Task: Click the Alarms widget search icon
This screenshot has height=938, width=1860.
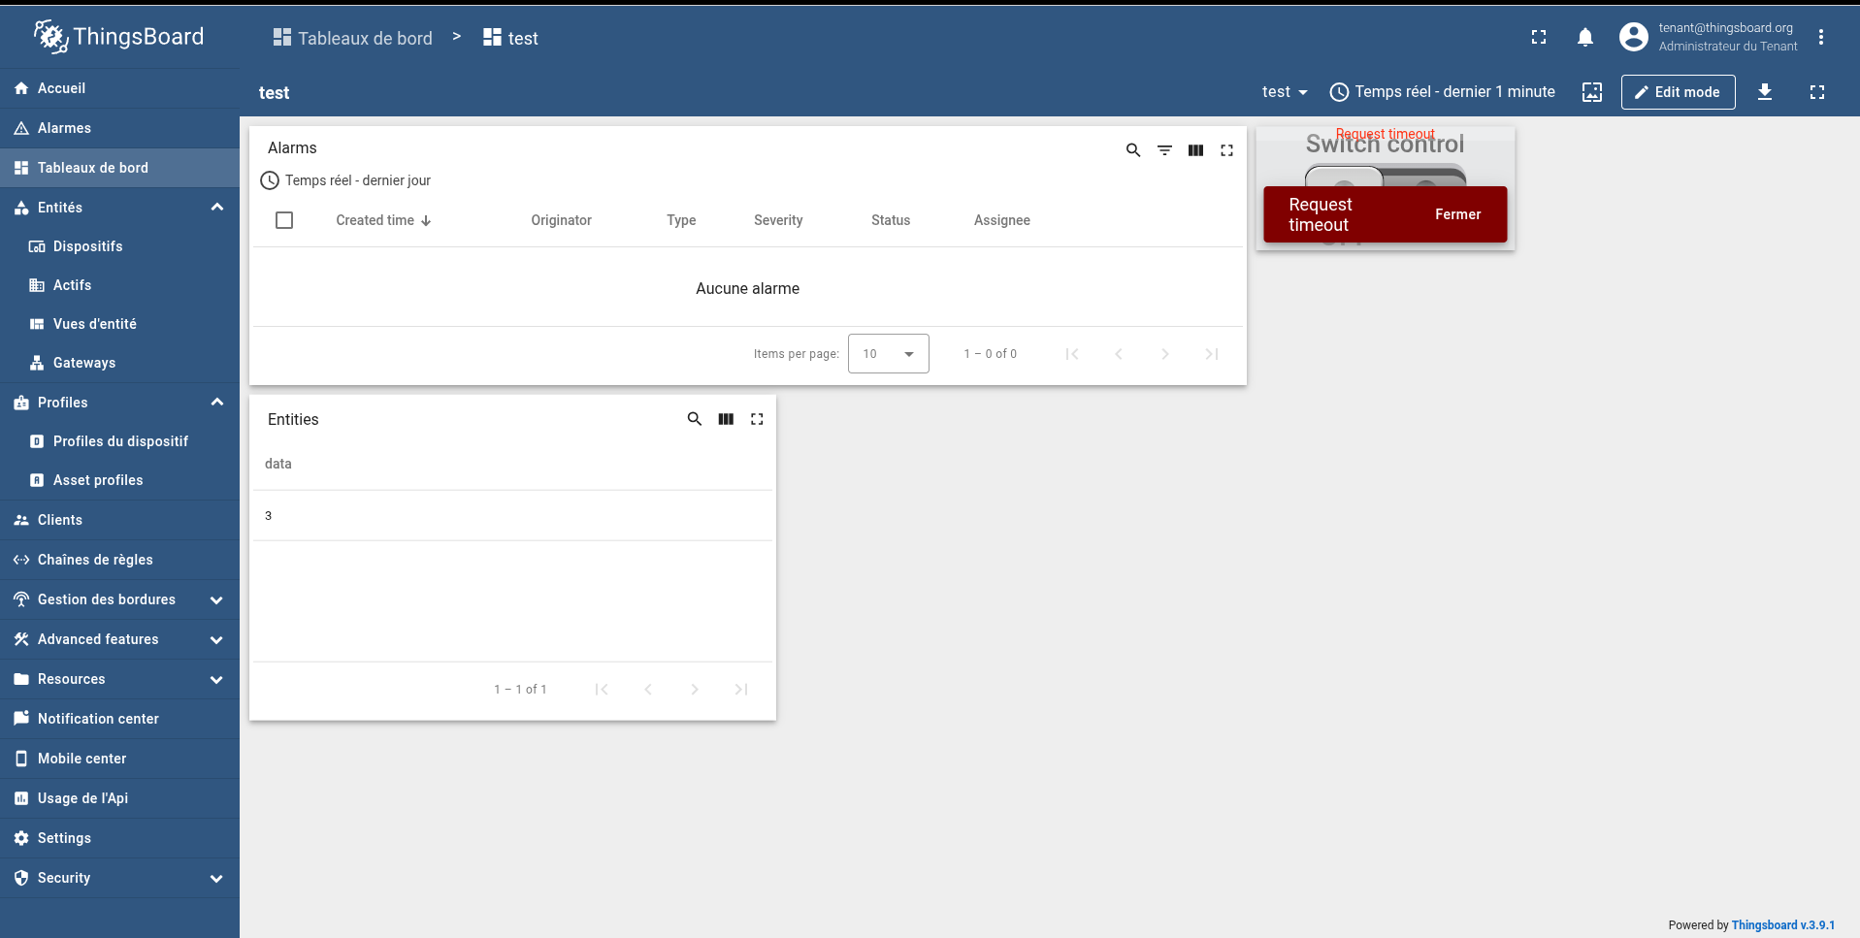Action: click(x=1132, y=150)
